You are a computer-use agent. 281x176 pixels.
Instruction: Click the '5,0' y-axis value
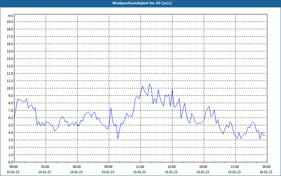click(x=11, y=125)
